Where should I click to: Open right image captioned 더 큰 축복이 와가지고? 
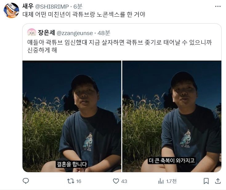(172, 116)
